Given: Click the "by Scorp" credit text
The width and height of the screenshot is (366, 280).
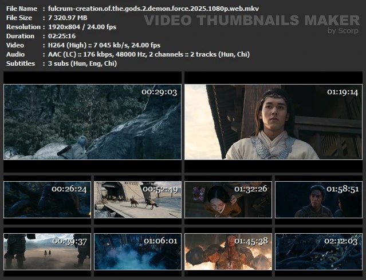Looking at the screenshot, I should 343,30.
